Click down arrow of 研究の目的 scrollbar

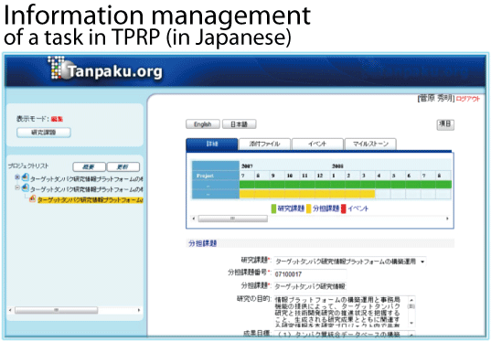(411, 323)
